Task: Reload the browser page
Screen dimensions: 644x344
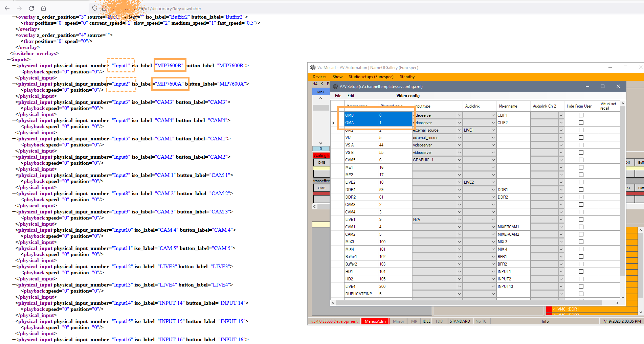Action: coord(31,8)
